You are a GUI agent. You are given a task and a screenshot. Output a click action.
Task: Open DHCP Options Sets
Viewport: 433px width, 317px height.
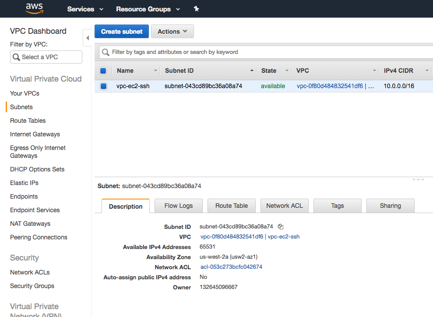[37, 169]
